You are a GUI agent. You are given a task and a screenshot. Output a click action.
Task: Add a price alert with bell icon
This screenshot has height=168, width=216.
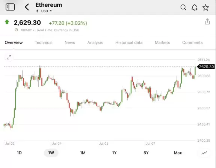click(195, 7)
